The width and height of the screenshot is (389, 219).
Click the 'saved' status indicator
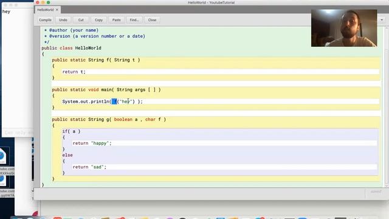pos(376,192)
